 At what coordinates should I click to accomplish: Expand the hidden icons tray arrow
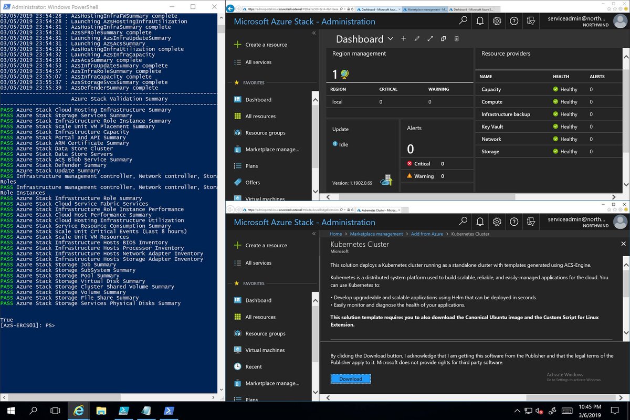coord(517,411)
